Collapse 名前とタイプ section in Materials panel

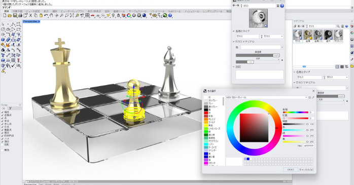click(294, 72)
